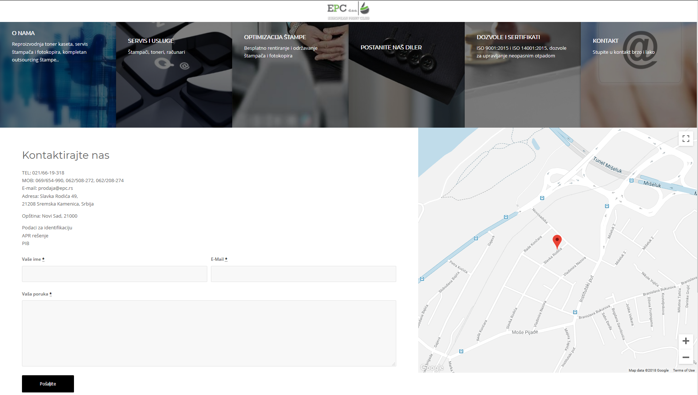Viewport: 698px width, 395px height.
Task: Click the APR rešenje link
Action: [x=35, y=236]
